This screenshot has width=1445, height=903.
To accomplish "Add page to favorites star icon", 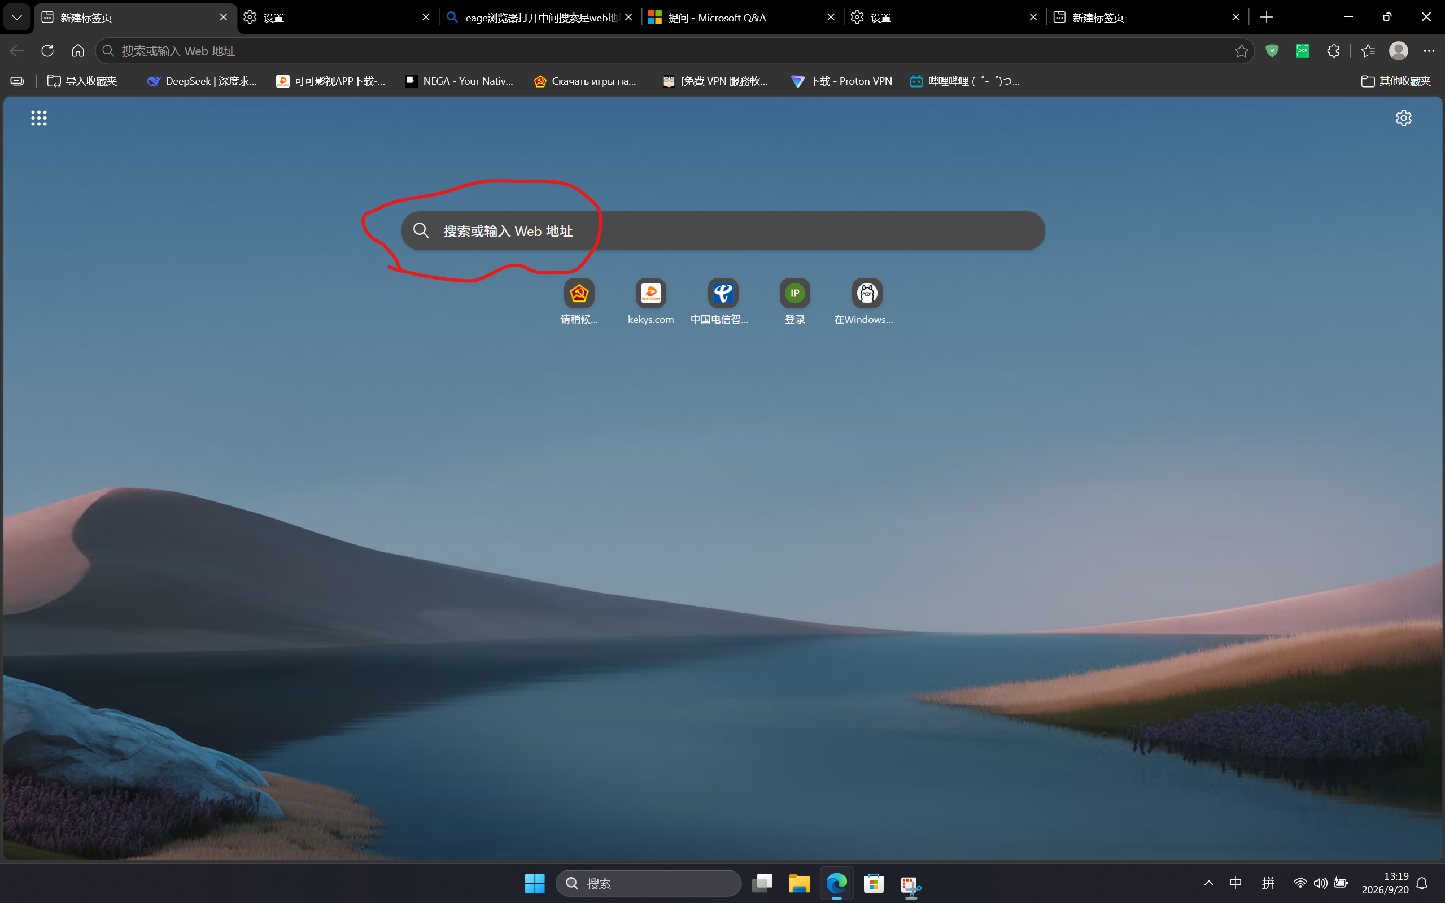I will tap(1241, 51).
